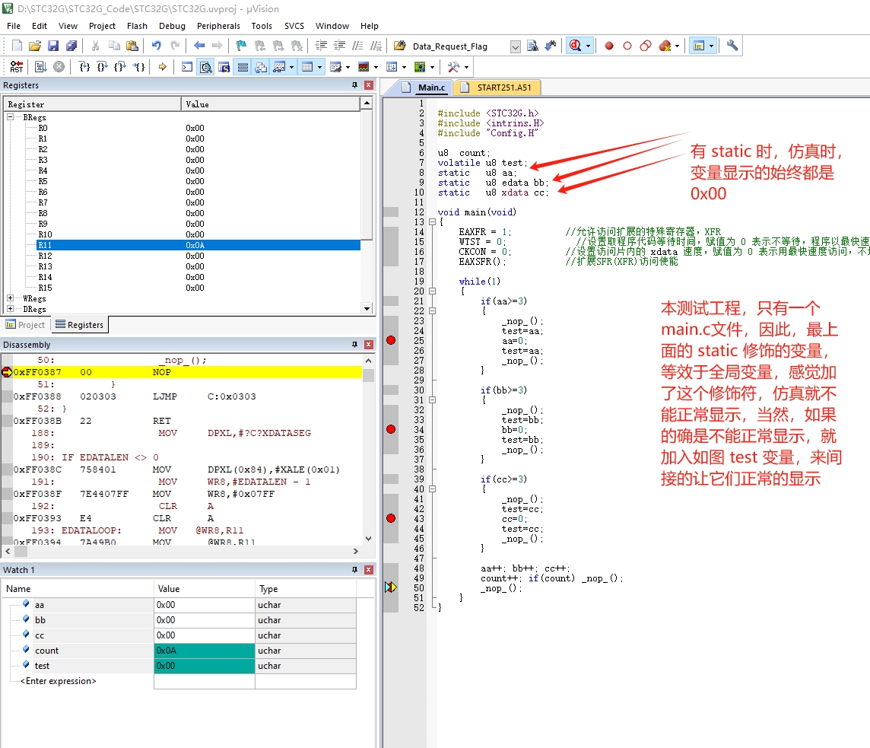Navigate backwards with the blue arrow
Screen dimensions: 870x748
(x=199, y=46)
